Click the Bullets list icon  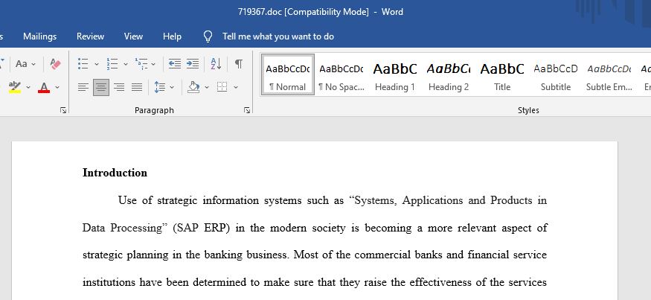click(83, 64)
